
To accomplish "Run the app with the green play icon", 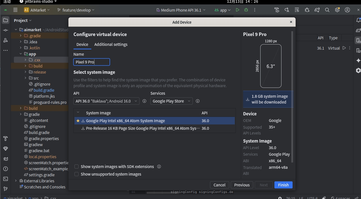I will point(237,10).
